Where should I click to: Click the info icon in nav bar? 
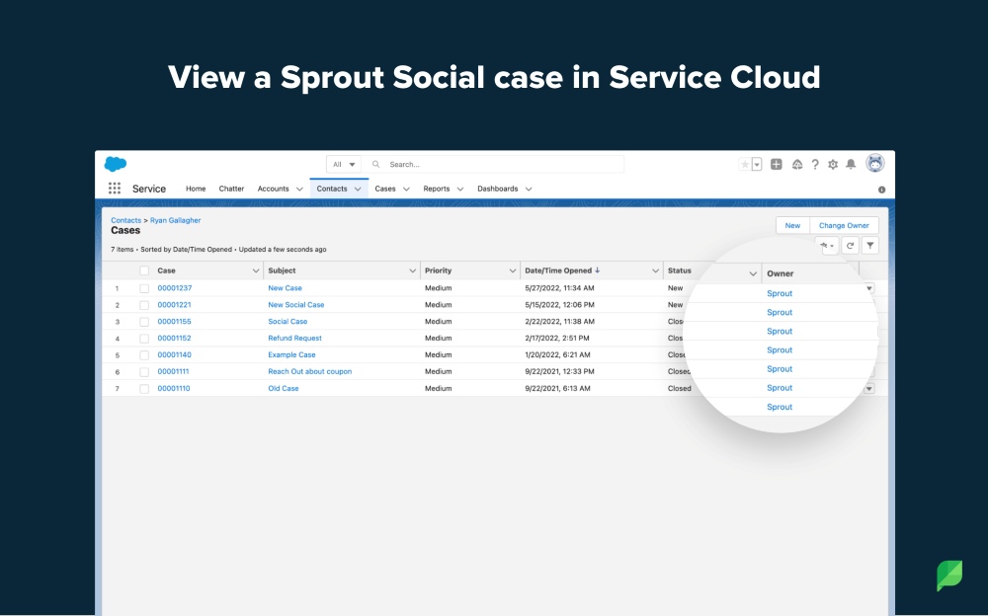click(881, 190)
